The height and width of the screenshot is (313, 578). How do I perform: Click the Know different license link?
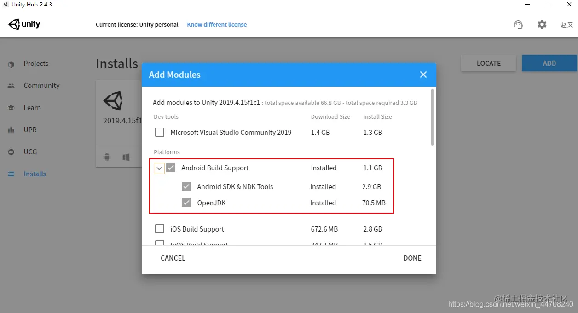coord(217,25)
